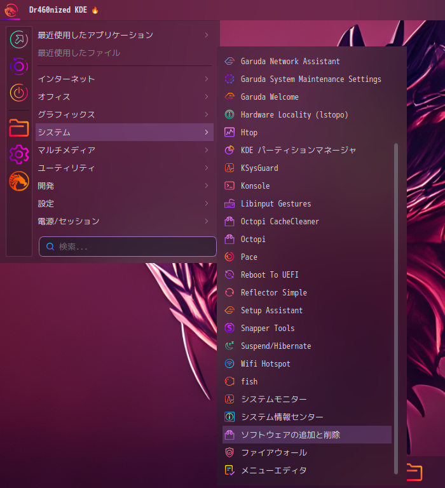Open the recent applications sidebar icon with arrow
Screen dimensions: 445x488
coord(19,39)
